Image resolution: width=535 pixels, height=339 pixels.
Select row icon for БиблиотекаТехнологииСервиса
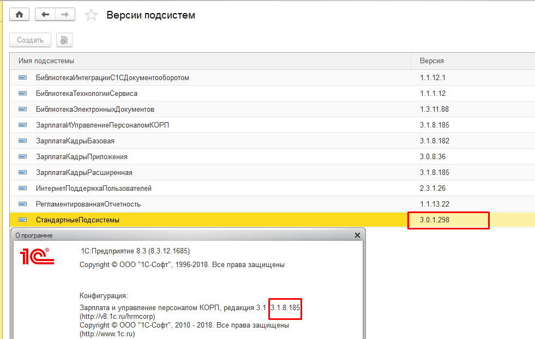coord(22,93)
